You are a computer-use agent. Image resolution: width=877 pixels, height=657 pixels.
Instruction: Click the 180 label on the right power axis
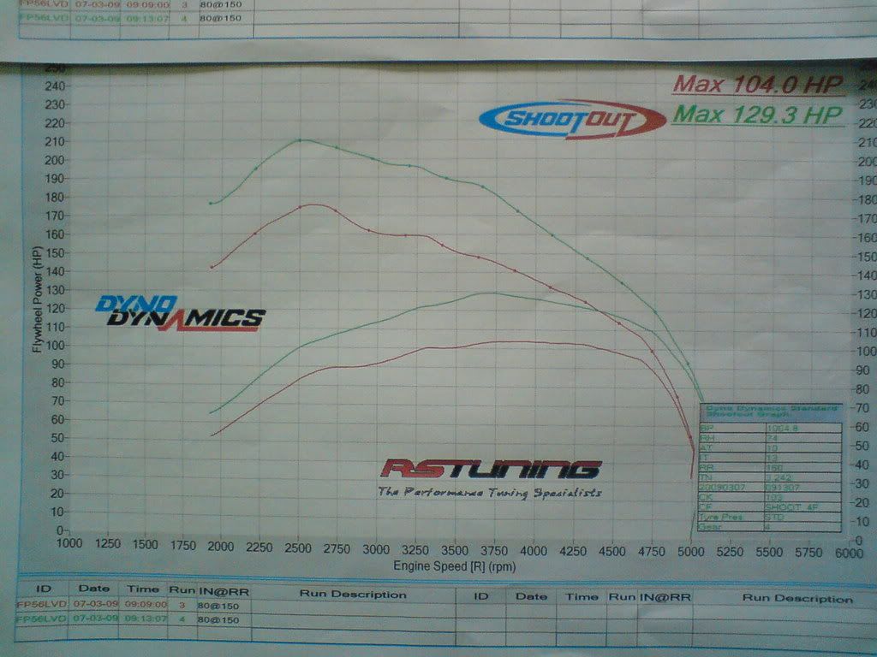pyautogui.click(x=868, y=199)
